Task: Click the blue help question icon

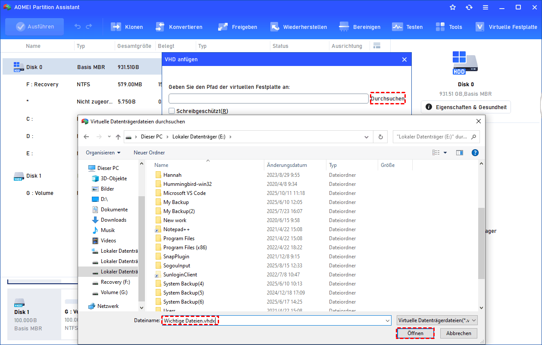Action: 475,153
